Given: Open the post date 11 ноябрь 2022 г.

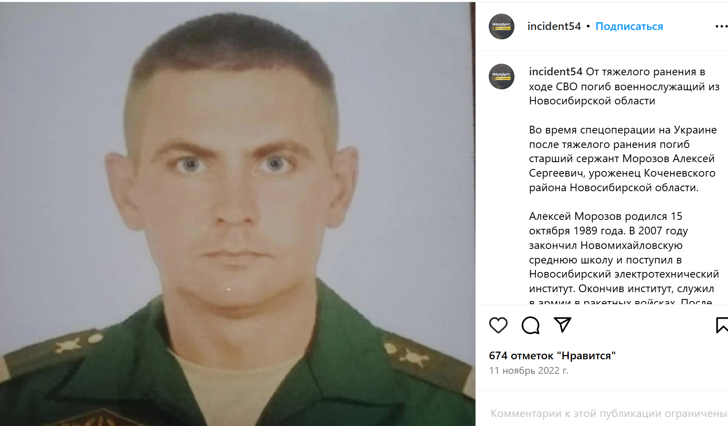Looking at the screenshot, I should 529,370.
